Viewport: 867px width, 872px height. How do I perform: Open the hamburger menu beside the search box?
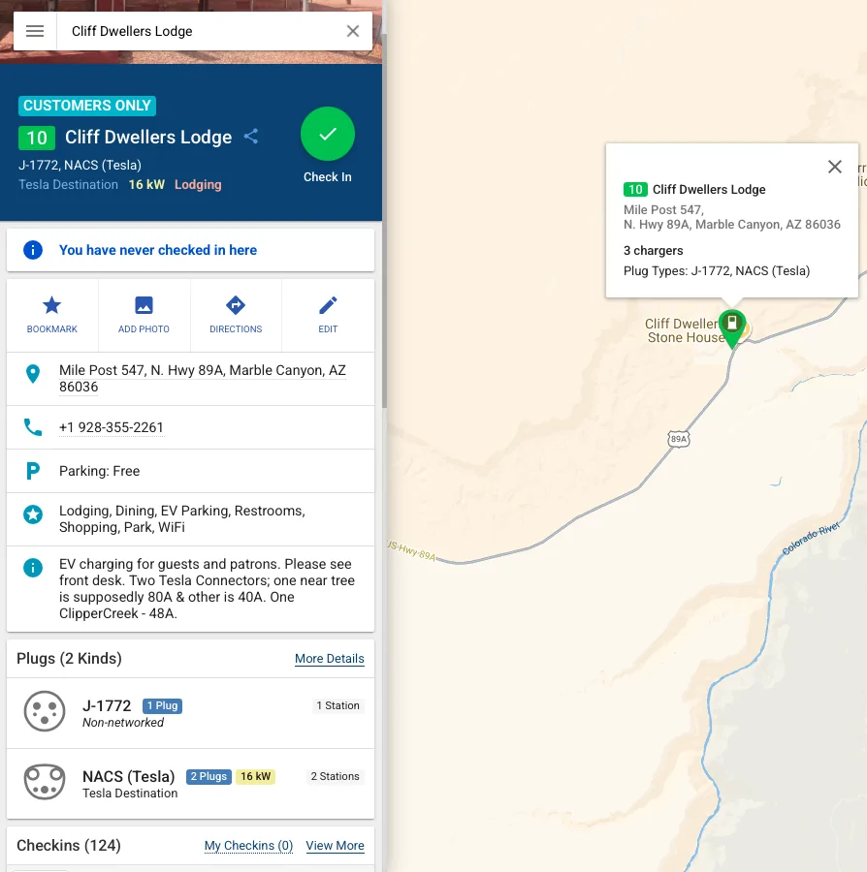point(35,31)
